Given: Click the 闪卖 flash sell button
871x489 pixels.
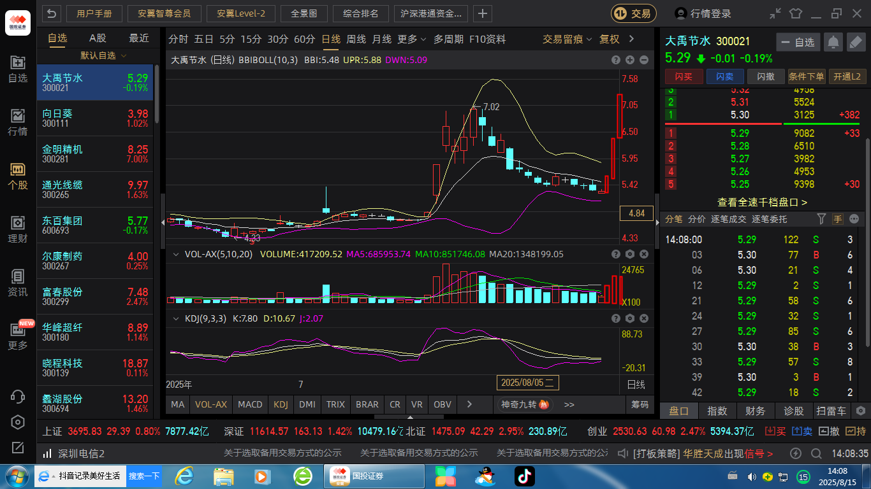Looking at the screenshot, I should coord(724,76).
